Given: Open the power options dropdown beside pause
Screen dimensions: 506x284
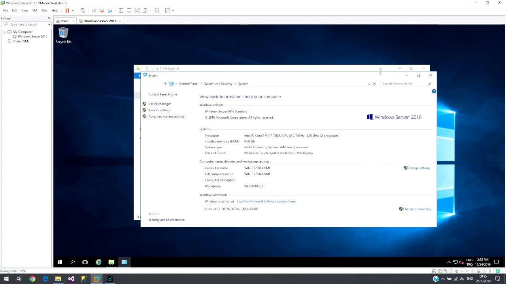Looking at the screenshot, I should click(x=73, y=11).
